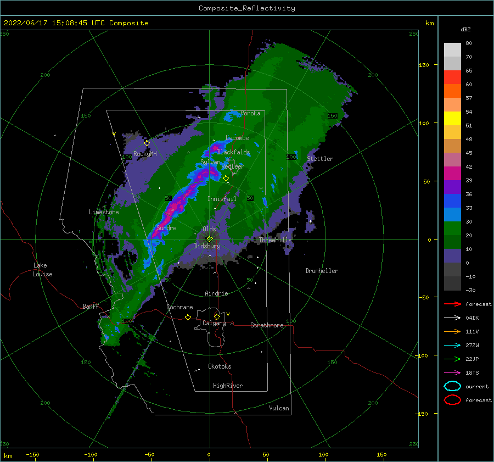
Task: Click the Cochrane town label
Action: (x=179, y=307)
